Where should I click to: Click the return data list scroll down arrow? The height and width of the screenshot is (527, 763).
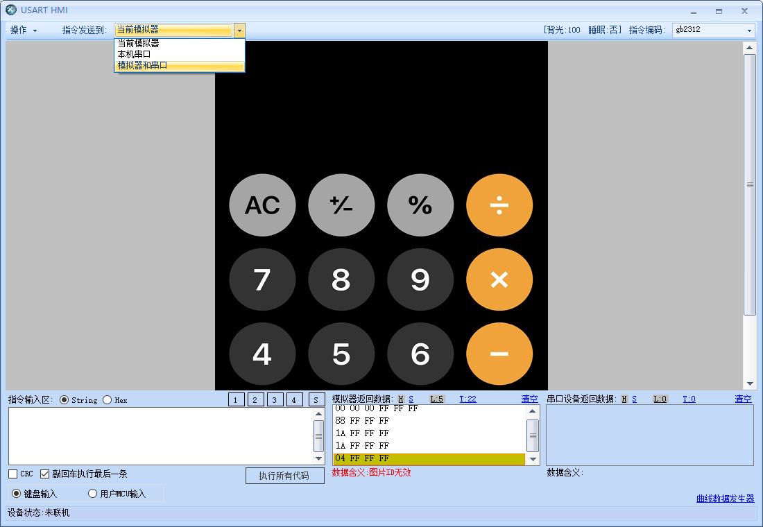click(533, 459)
